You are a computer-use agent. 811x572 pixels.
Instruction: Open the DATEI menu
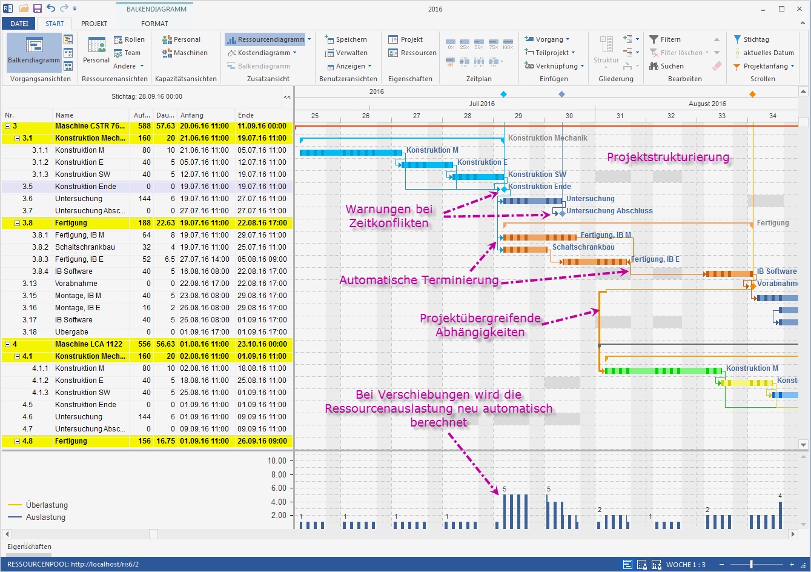coord(18,23)
